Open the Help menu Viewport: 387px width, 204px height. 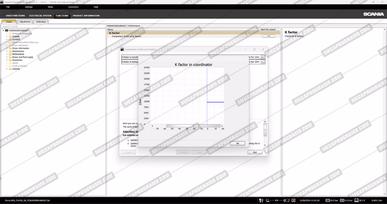tap(96, 7)
